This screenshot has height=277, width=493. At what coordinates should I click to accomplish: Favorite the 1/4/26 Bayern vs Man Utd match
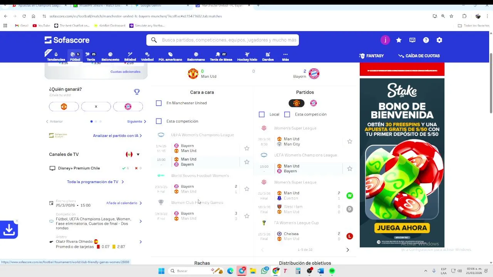247,148
